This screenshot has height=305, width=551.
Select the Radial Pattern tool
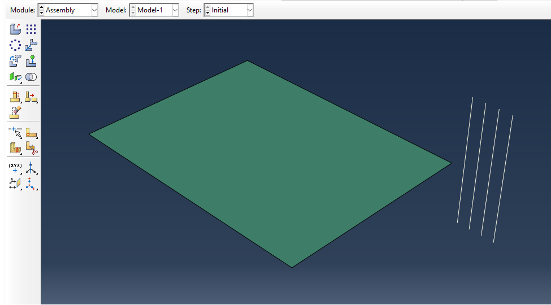coord(15,45)
